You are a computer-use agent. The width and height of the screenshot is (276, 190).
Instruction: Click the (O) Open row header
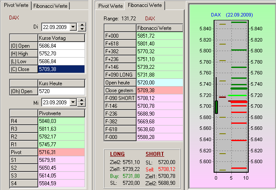pyautogui.click(x=24, y=46)
